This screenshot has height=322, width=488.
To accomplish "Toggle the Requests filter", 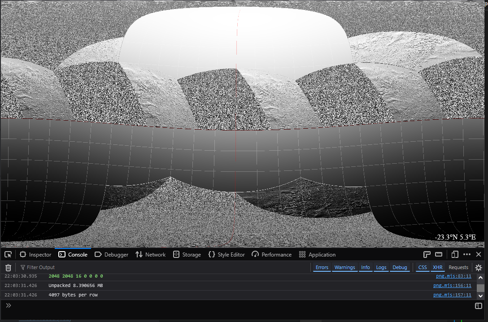I will tap(458, 267).
